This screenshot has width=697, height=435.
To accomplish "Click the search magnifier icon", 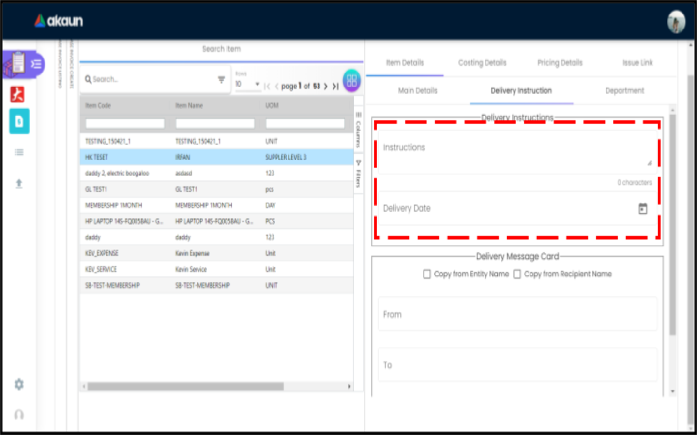I will click(x=88, y=79).
